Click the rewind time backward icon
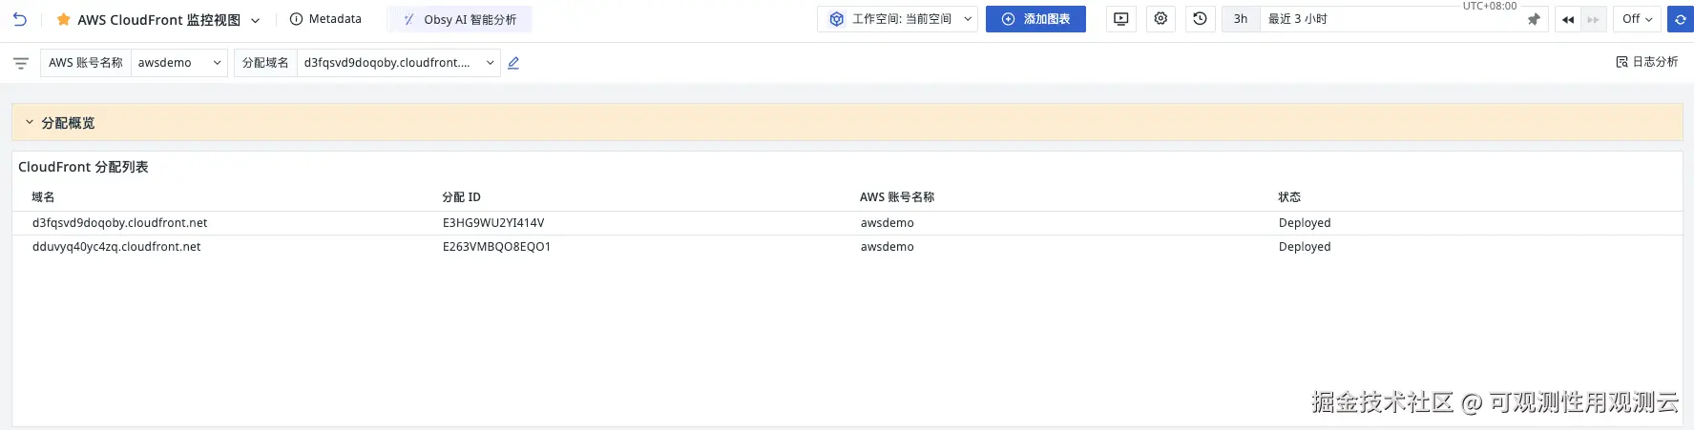Screen dimensions: 1694x430 point(1568,19)
